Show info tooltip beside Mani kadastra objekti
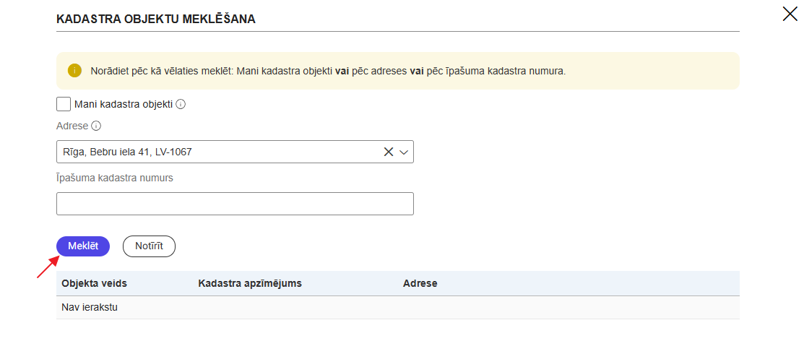804x354 pixels. click(181, 104)
